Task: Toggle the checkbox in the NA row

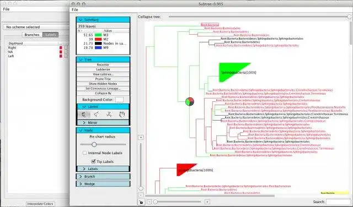Action: click(x=66, y=52)
